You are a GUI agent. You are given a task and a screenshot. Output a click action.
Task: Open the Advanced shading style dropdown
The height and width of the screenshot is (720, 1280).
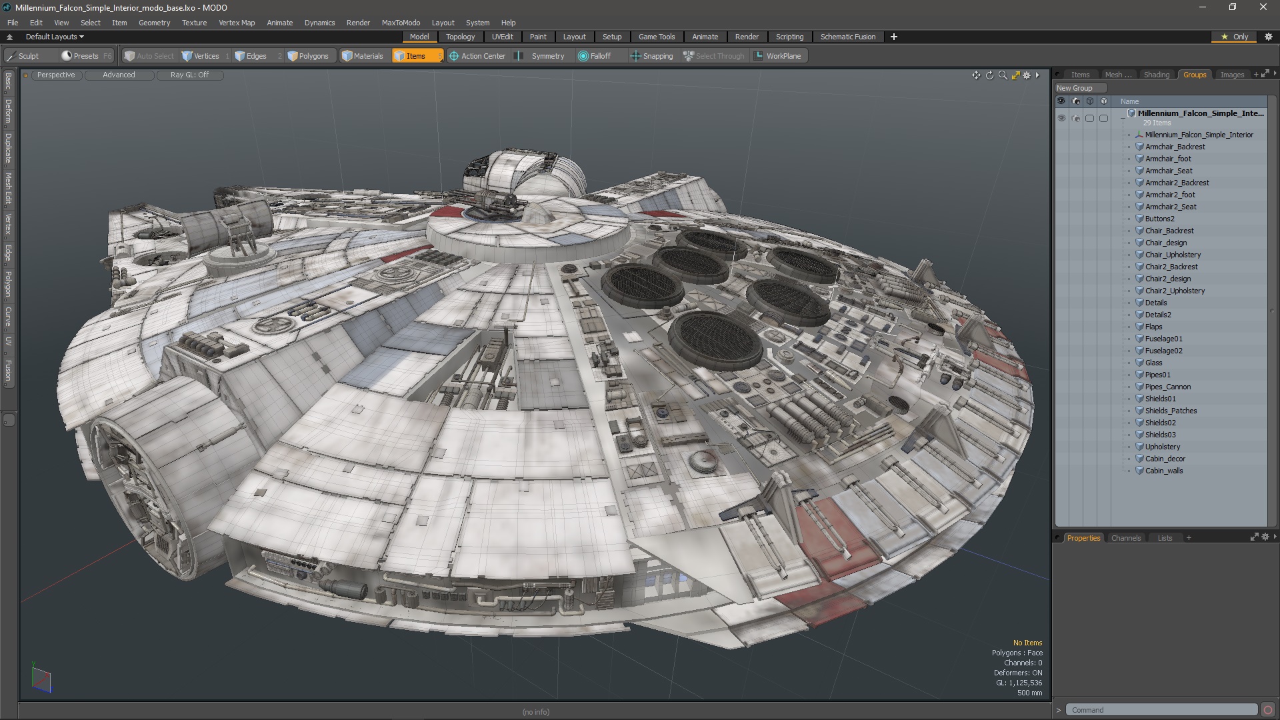point(119,75)
